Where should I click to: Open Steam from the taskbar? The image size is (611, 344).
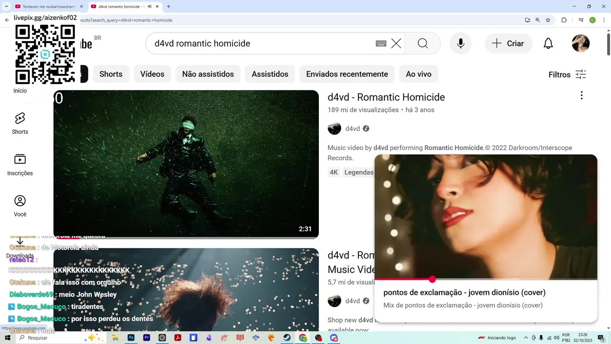(x=287, y=338)
